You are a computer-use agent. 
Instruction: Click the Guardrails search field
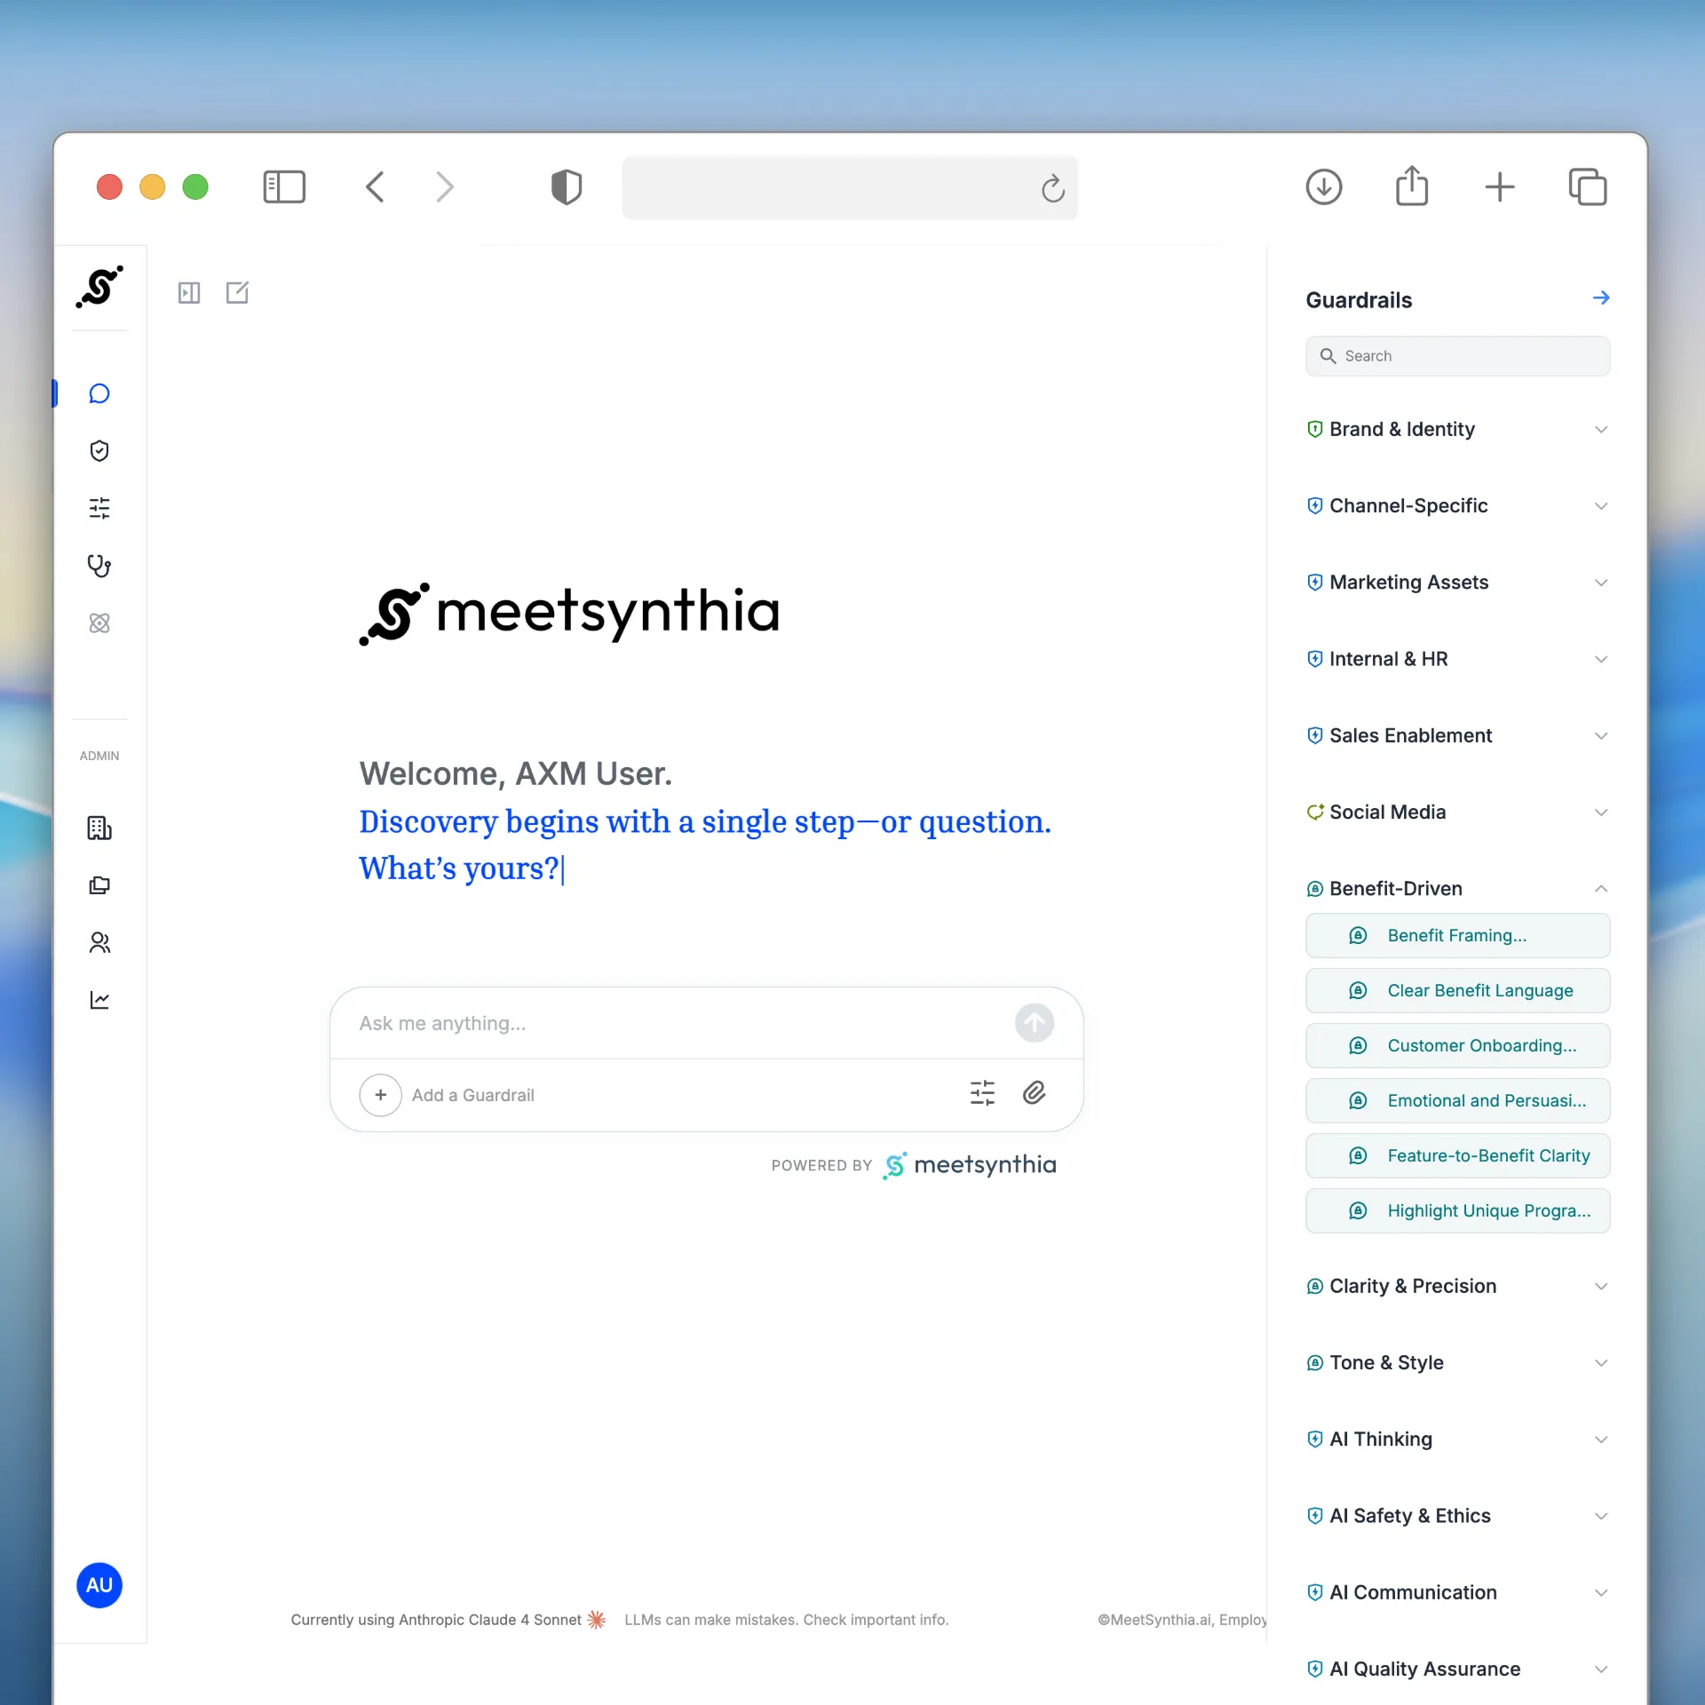[x=1458, y=356]
